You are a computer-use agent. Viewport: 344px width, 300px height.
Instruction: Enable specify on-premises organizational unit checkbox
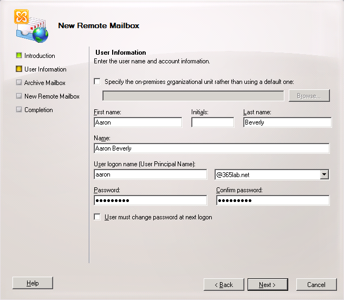click(98, 82)
